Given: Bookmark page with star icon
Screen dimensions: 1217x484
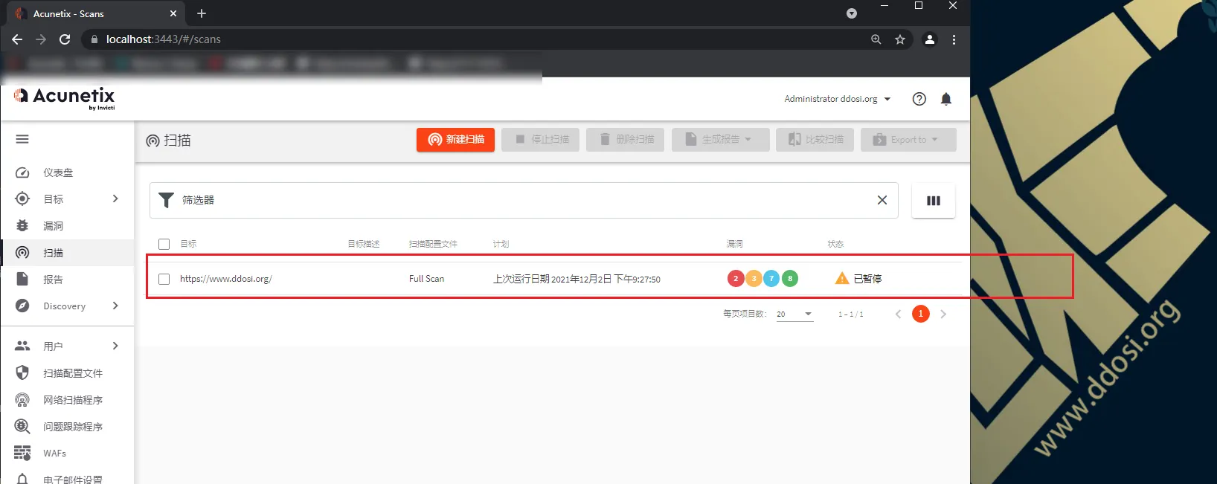Looking at the screenshot, I should click(899, 39).
